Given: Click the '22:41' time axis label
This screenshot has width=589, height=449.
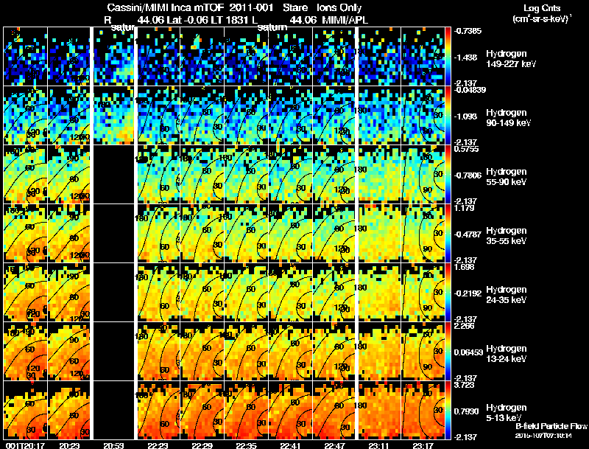Looking at the screenshot, I should click(290, 445).
